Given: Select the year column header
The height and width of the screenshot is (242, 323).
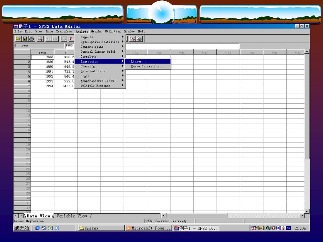Looking at the screenshot, I should (x=43, y=52).
